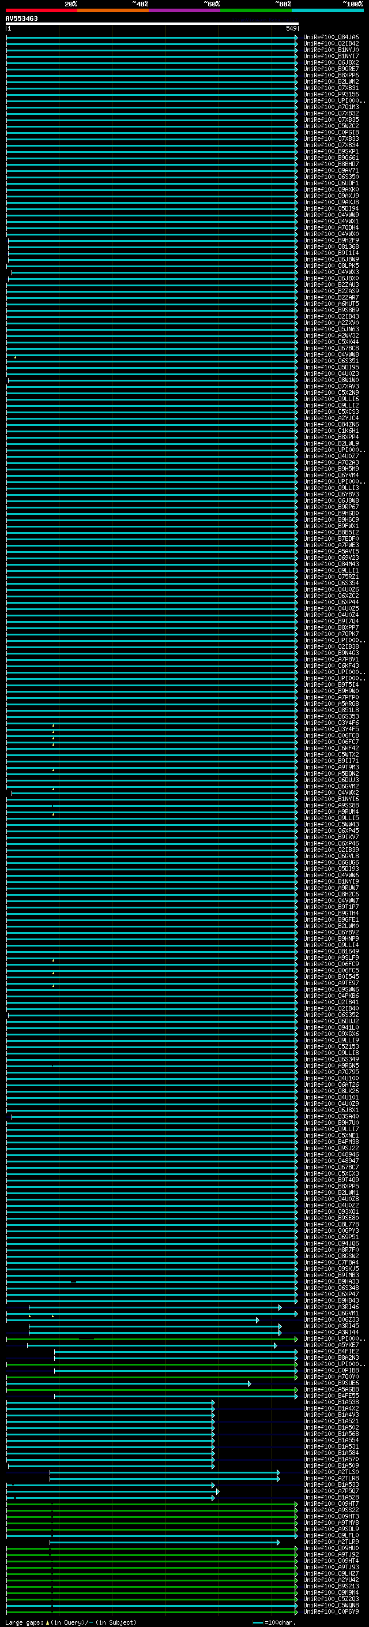Select hit label UniRef100_A9RUM4

pos(331,811)
